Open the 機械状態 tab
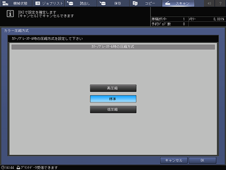The image size is (226, 170). coord(16,3)
